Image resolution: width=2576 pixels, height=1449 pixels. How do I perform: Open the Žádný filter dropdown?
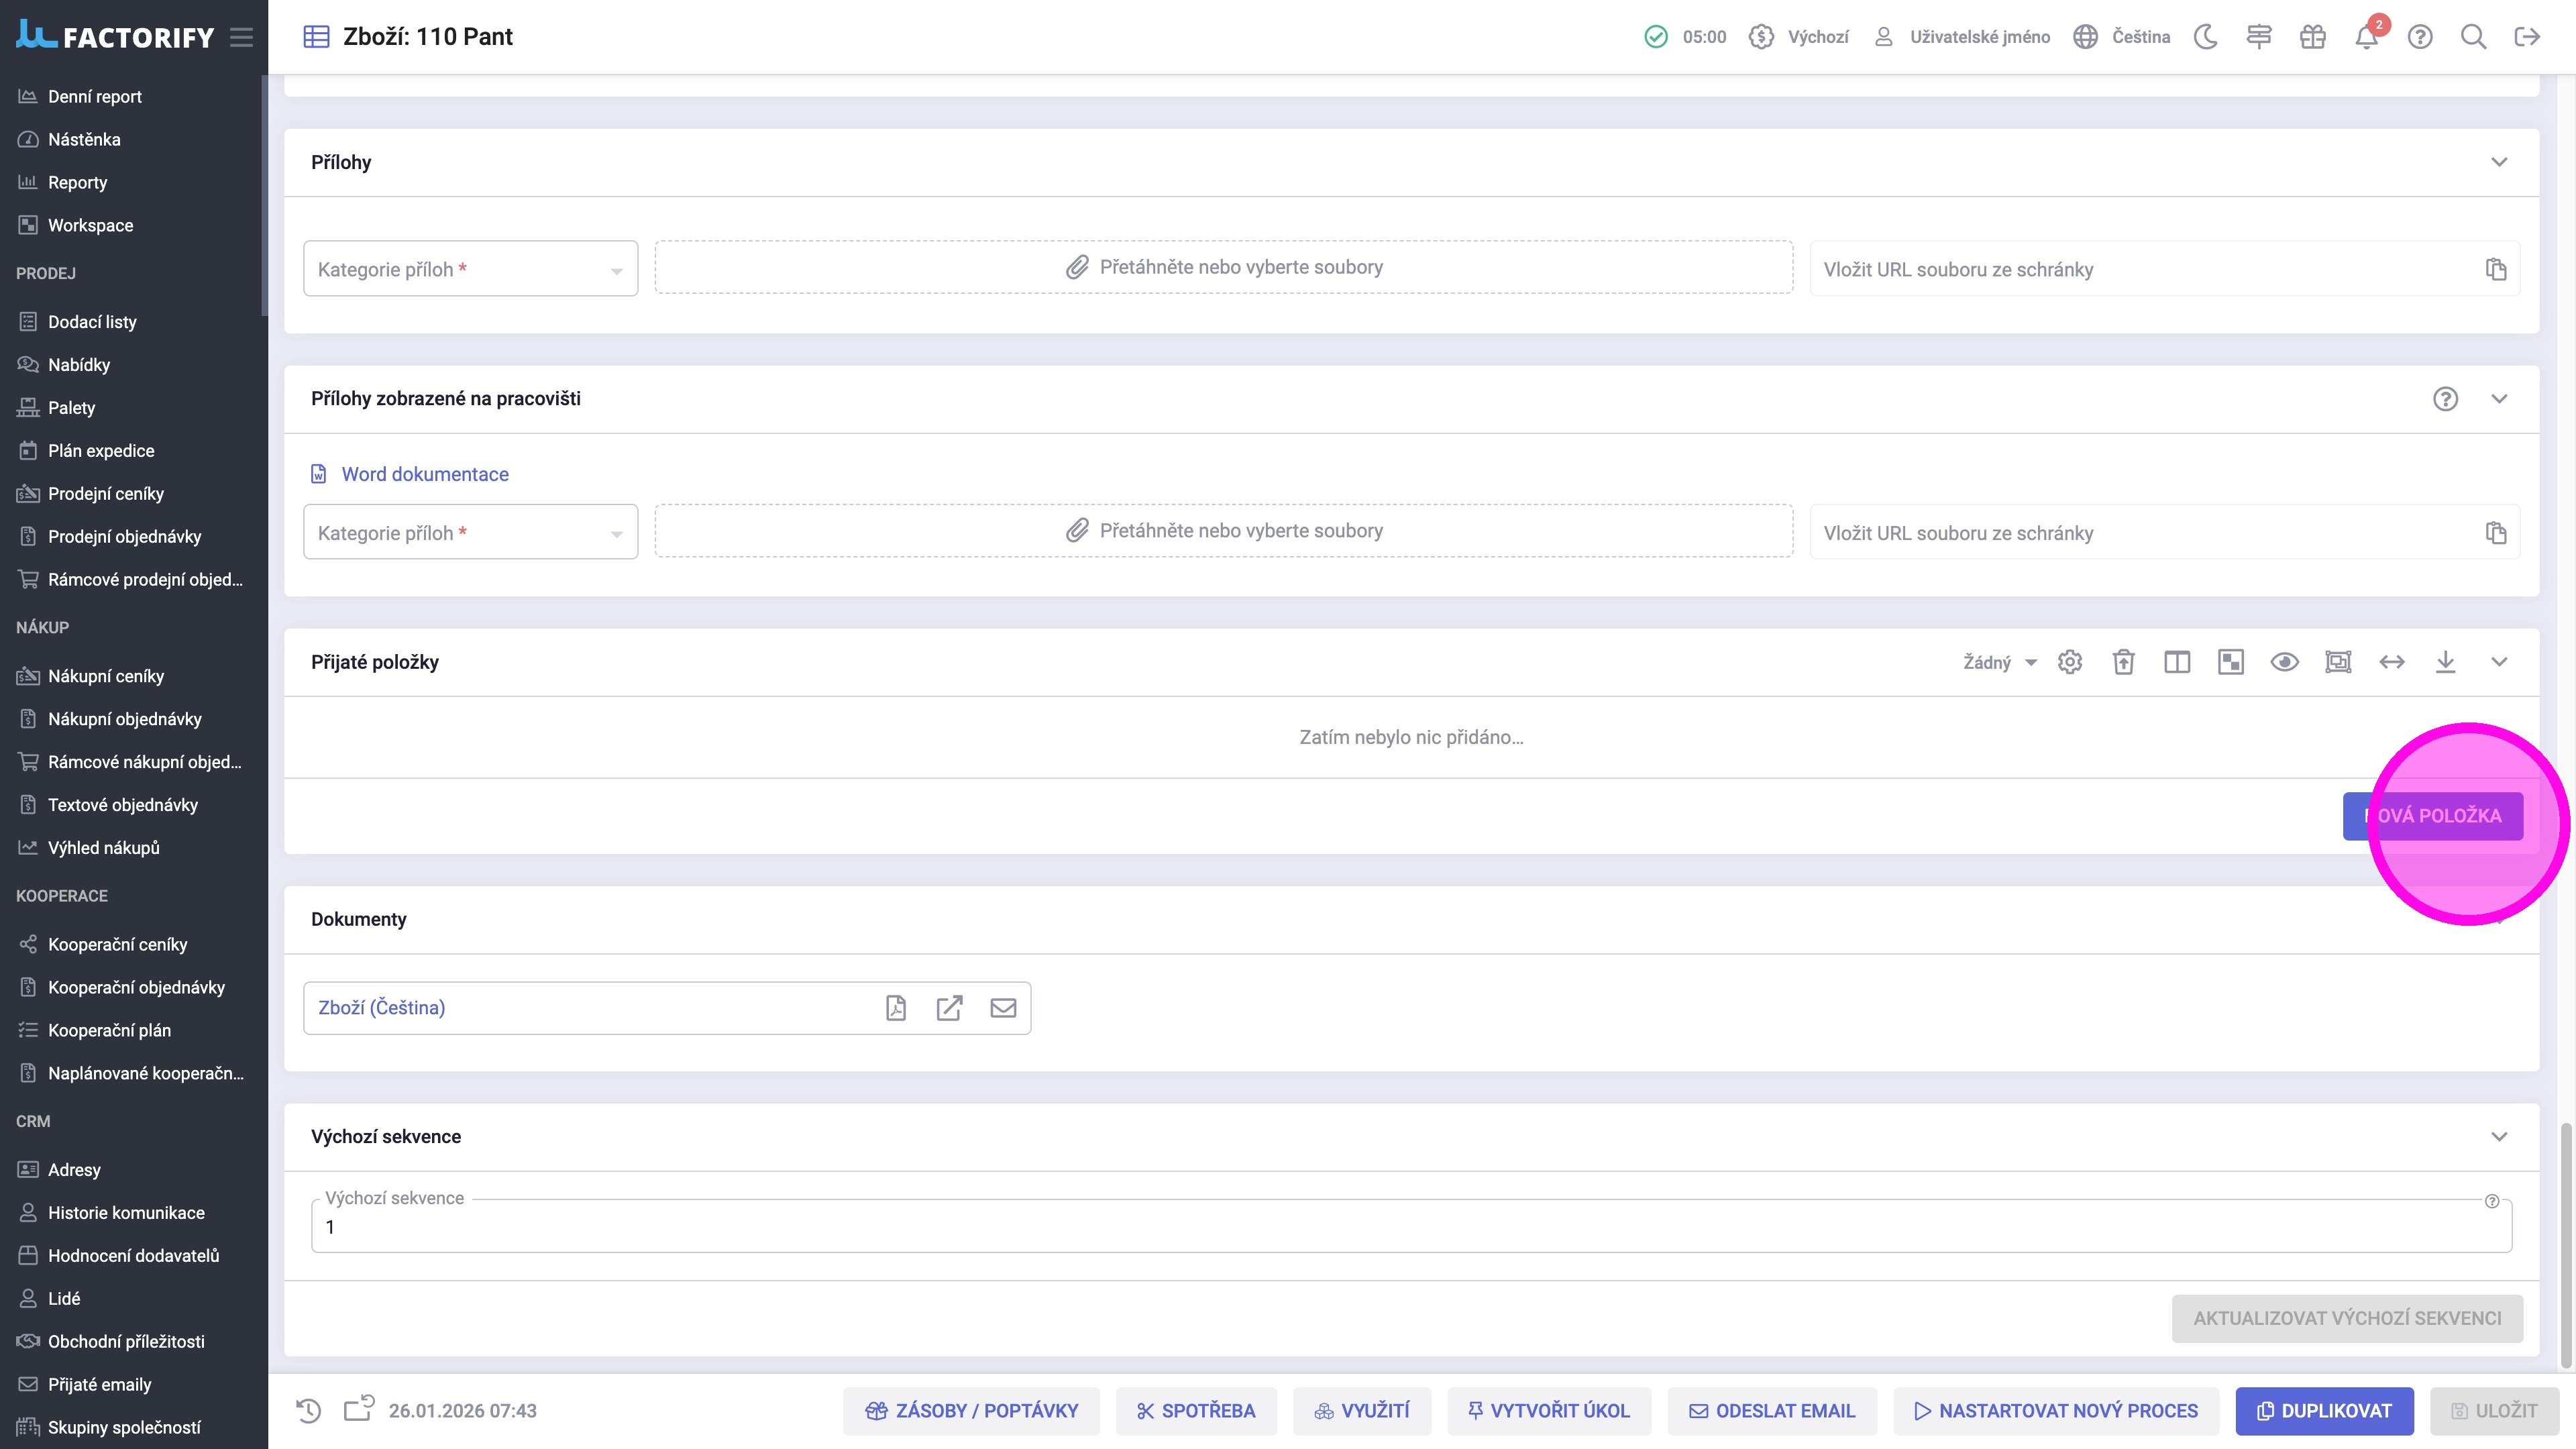tap(1999, 662)
